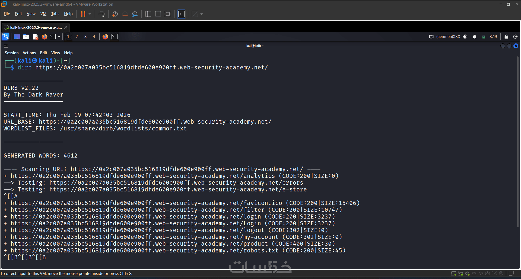Expand the terminal launcher dropdown arrow
Image resolution: width=521 pixels, height=279 pixels.
[x=59, y=37]
